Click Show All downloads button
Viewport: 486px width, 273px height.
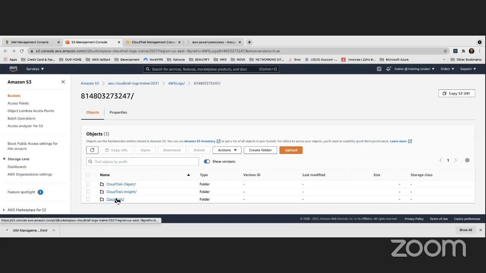click(465, 230)
